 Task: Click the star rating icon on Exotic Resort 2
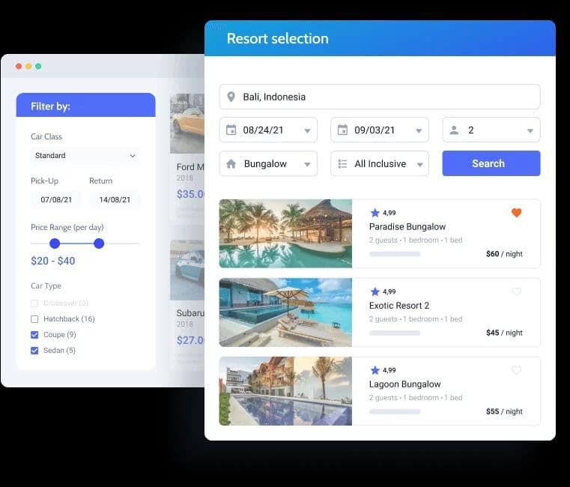[x=375, y=291]
